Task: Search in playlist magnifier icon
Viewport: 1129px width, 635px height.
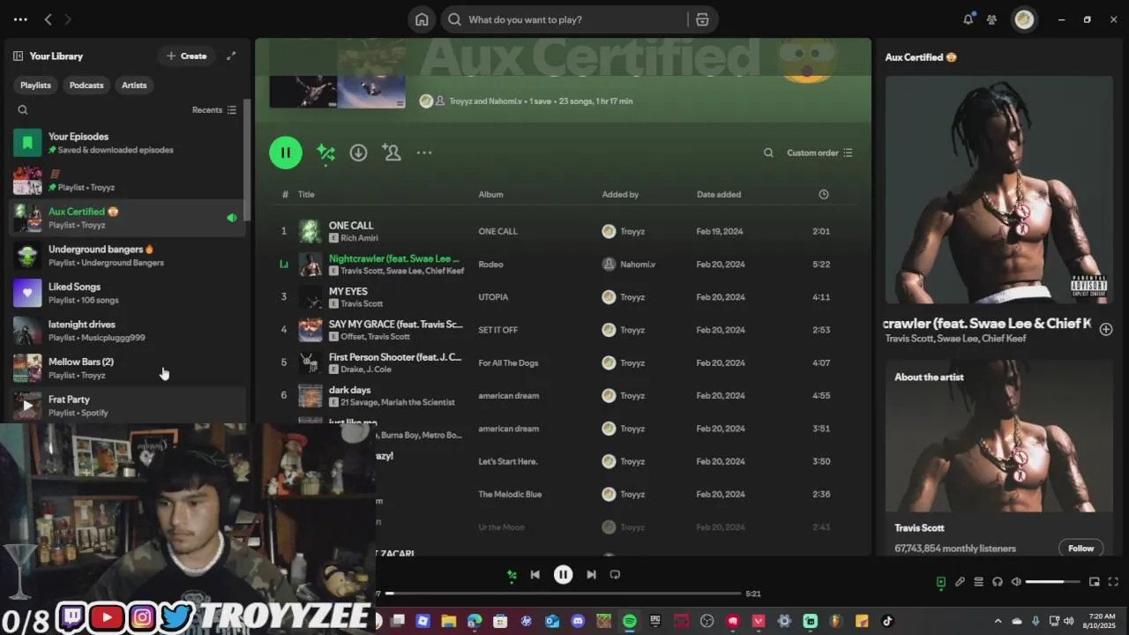Action: (768, 153)
